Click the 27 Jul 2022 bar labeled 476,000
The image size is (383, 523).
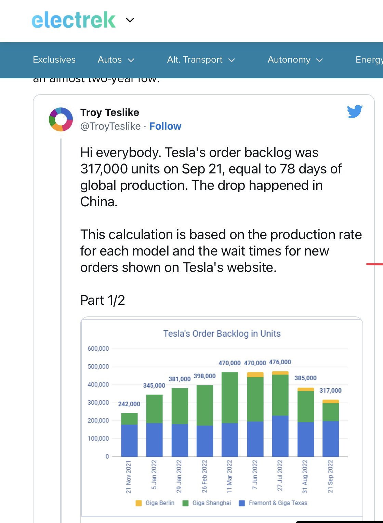pos(280,414)
